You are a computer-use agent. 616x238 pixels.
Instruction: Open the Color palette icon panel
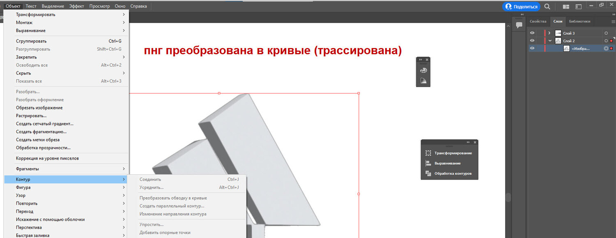pos(423,70)
